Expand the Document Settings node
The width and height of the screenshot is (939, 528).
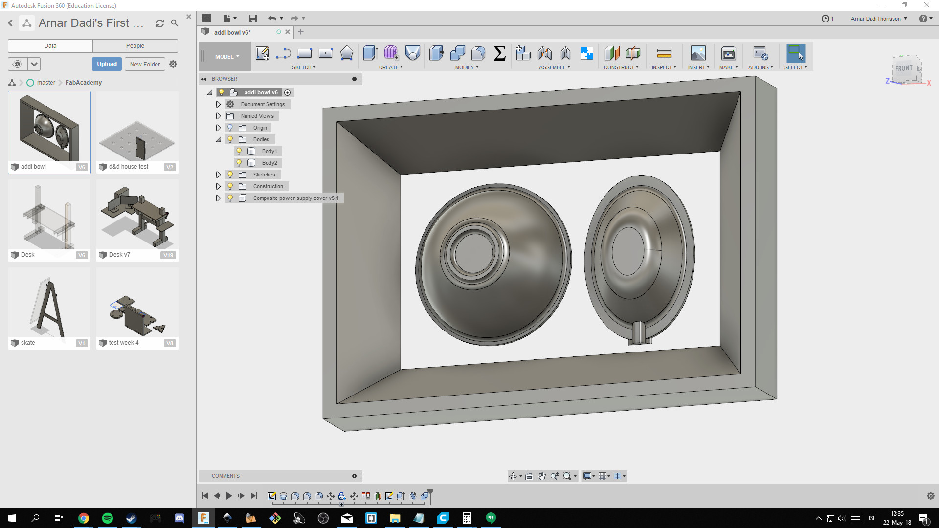tap(218, 104)
